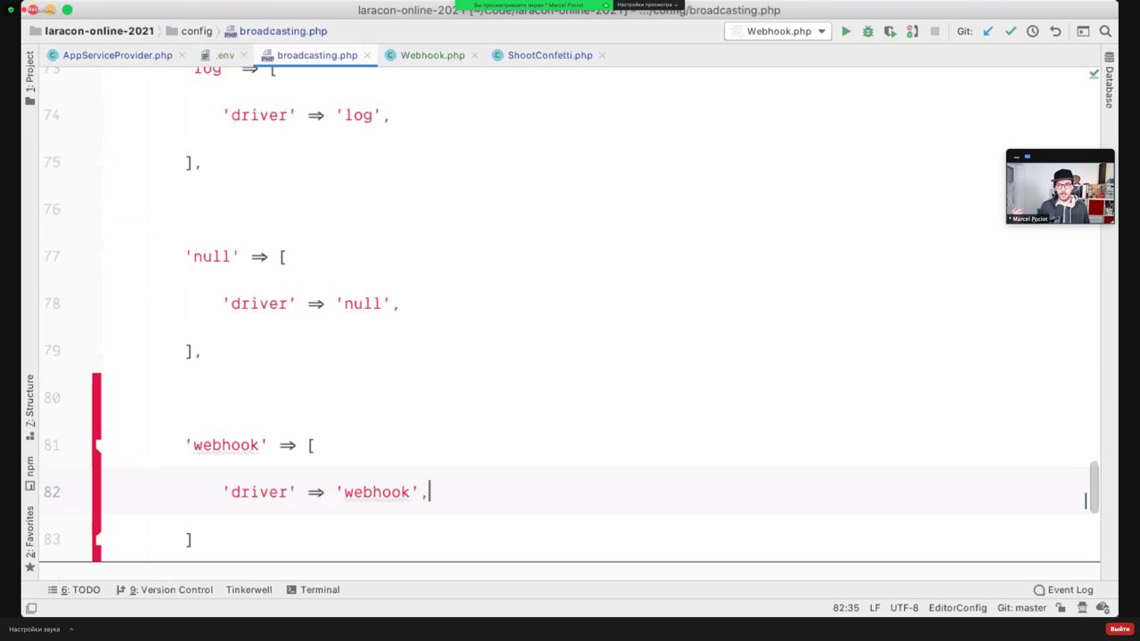Click the tool windows quick access icon
This screenshot has width=1140, height=641.
tap(31, 608)
